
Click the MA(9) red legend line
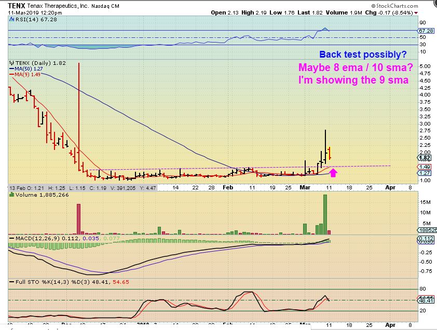click(12, 74)
